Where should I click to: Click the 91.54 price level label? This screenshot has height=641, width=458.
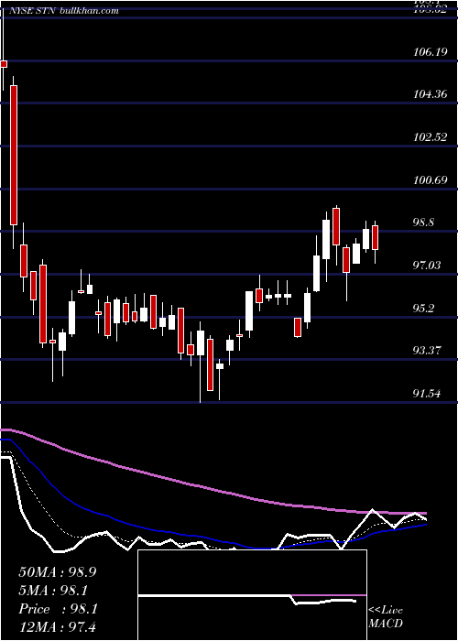[427, 393]
